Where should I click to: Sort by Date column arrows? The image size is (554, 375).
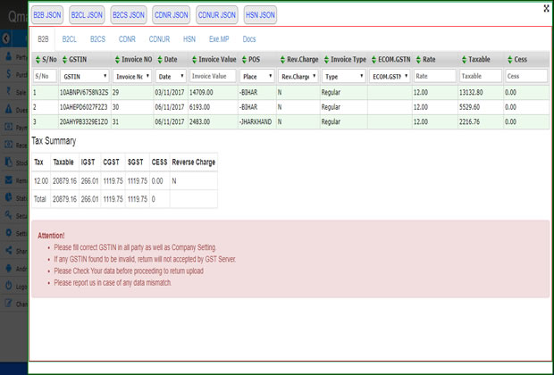(x=160, y=60)
